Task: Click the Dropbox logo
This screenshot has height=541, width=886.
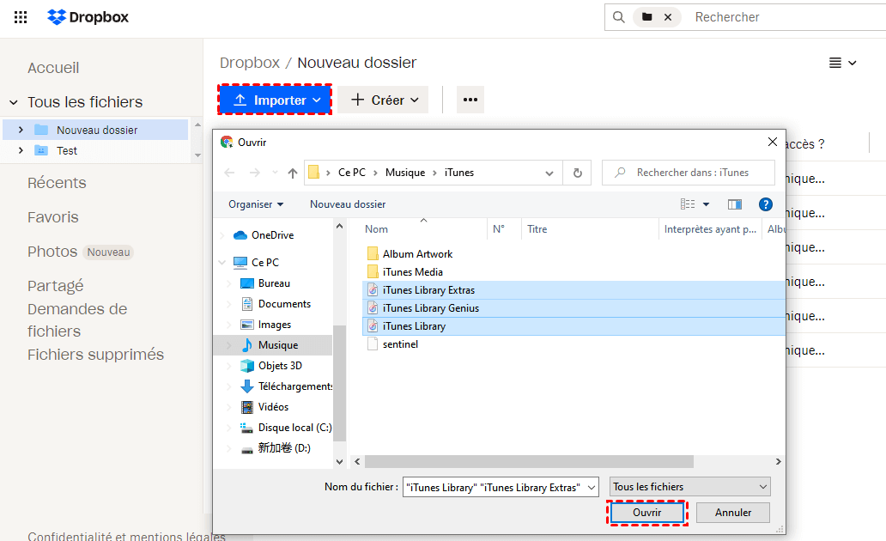Action: [x=88, y=17]
